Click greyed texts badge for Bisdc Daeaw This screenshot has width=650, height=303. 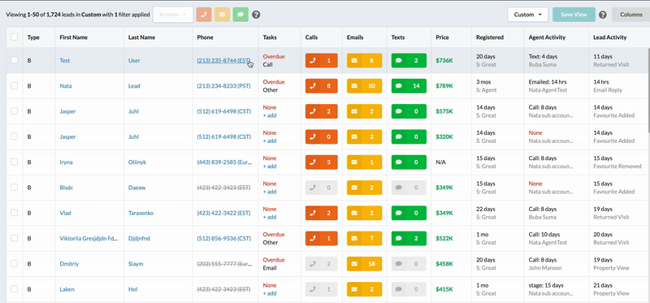(x=409, y=188)
